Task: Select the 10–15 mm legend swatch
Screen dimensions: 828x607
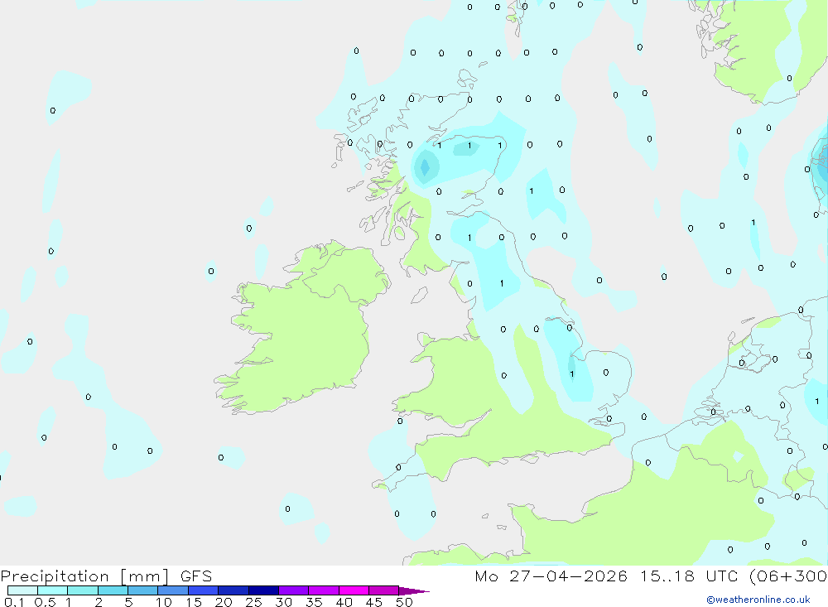Action: tap(173, 590)
